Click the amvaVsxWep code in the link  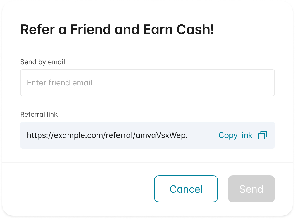161,135
